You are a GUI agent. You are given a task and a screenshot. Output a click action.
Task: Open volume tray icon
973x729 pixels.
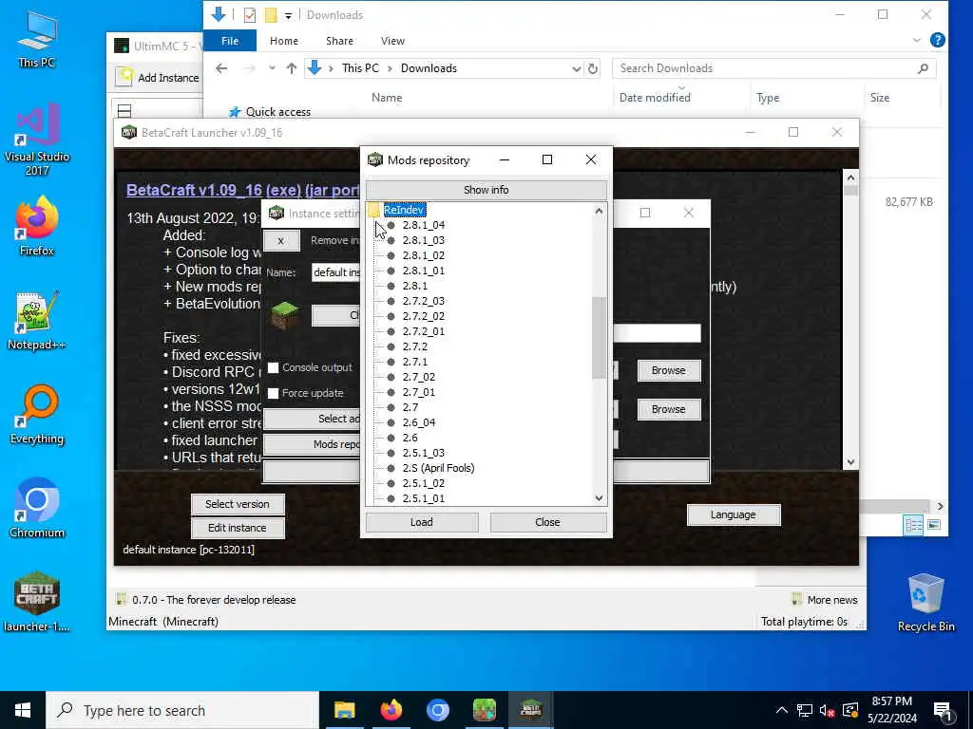pos(827,710)
